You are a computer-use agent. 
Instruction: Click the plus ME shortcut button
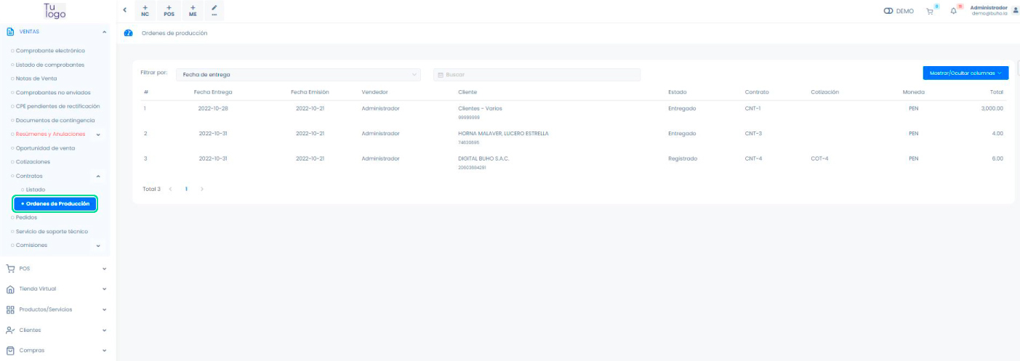(x=193, y=10)
